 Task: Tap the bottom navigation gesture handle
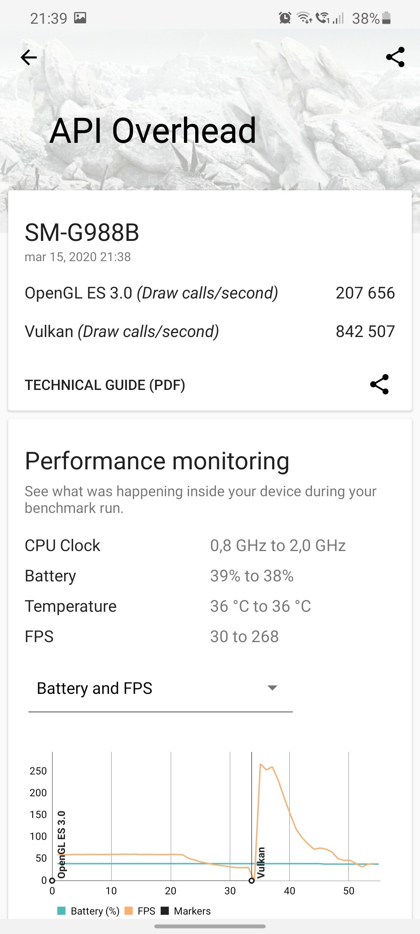(x=210, y=927)
